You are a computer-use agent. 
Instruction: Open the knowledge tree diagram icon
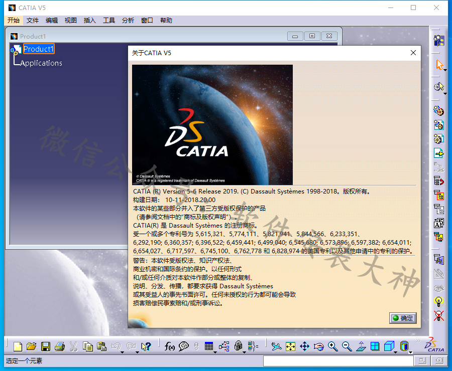pyautogui.click(x=224, y=346)
